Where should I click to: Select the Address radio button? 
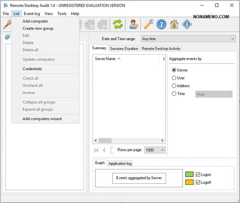[174, 86]
